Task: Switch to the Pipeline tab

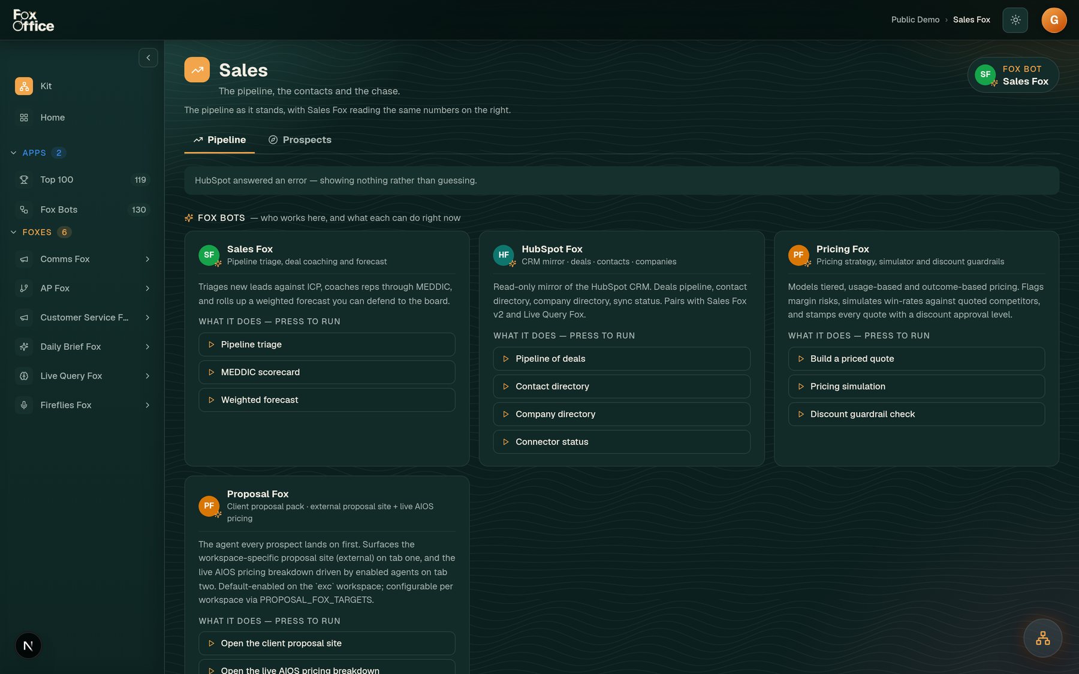Action: click(219, 140)
